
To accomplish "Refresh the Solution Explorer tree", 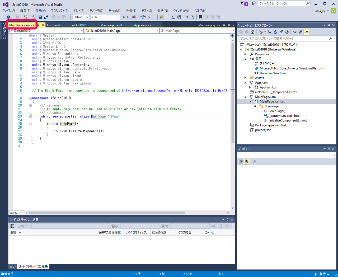I will pyautogui.click(x=275, y=32).
